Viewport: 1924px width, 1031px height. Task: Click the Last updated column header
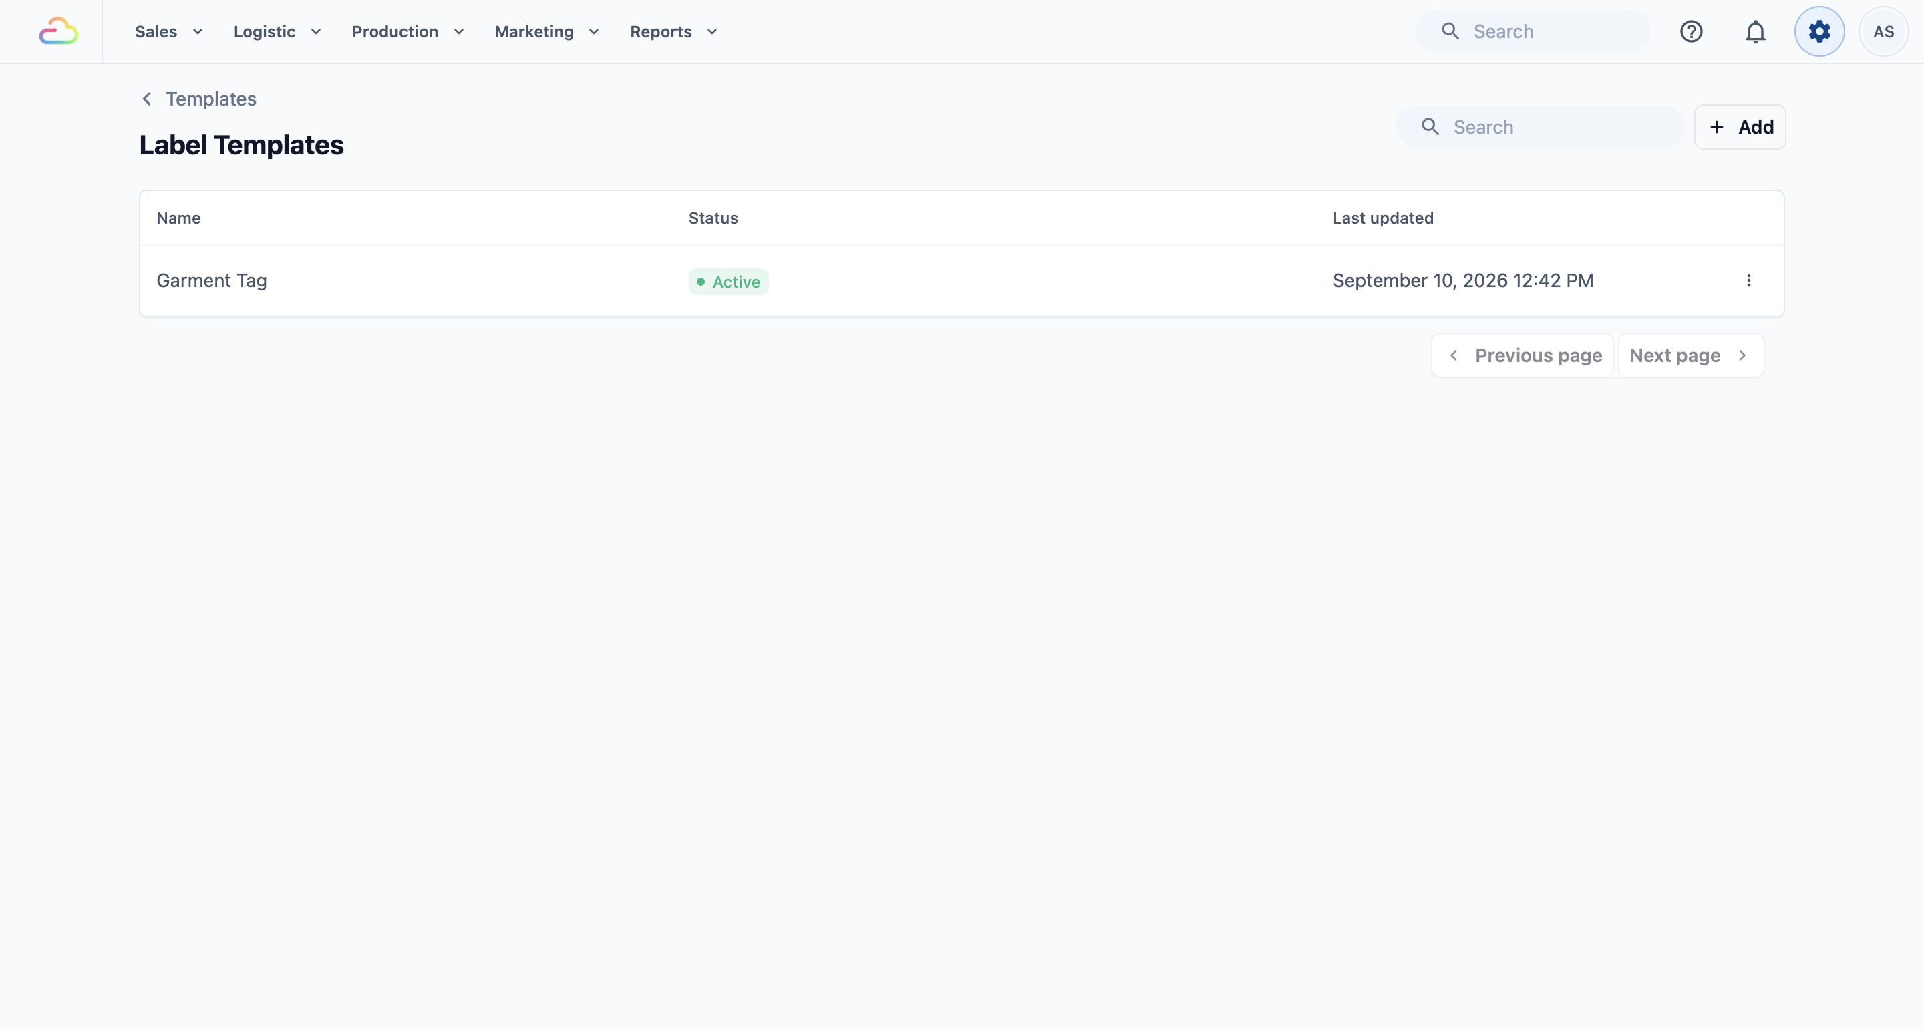point(1382,218)
